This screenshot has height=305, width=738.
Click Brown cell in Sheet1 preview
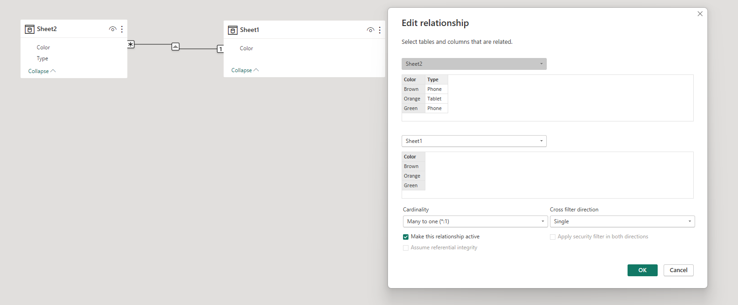pos(413,166)
